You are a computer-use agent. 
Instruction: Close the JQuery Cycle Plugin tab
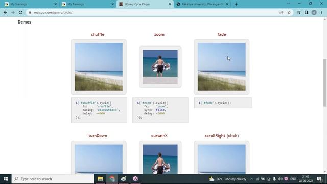170,4
